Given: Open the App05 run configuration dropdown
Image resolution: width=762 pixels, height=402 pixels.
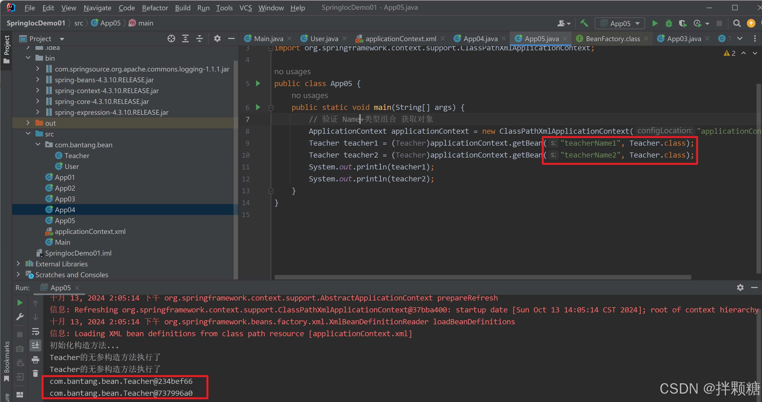Looking at the screenshot, I should (x=620, y=23).
